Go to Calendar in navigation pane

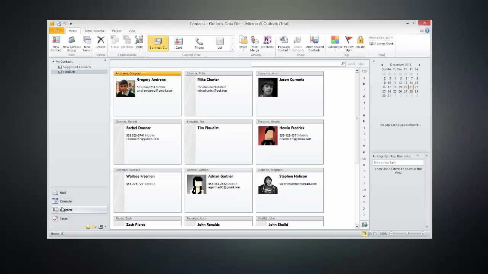79,201
